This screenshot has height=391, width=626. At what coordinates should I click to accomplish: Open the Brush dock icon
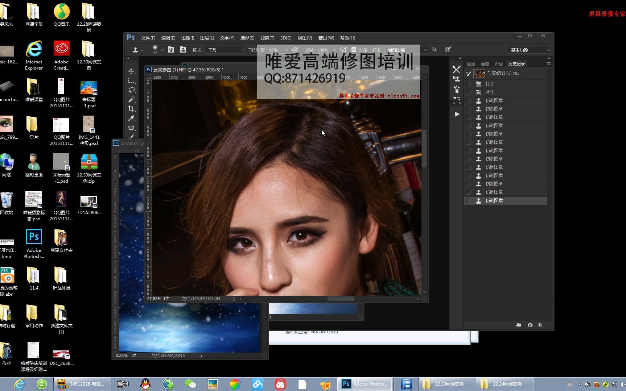(456, 98)
